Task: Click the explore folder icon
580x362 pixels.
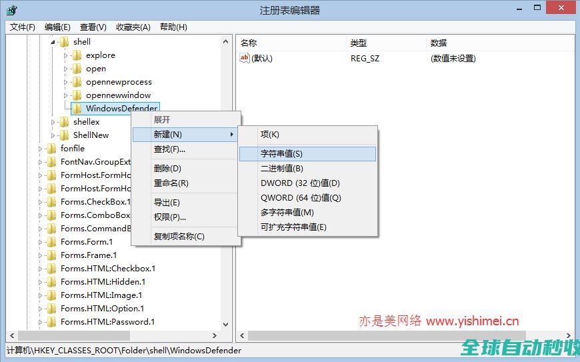Action: click(x=77, y=55)
